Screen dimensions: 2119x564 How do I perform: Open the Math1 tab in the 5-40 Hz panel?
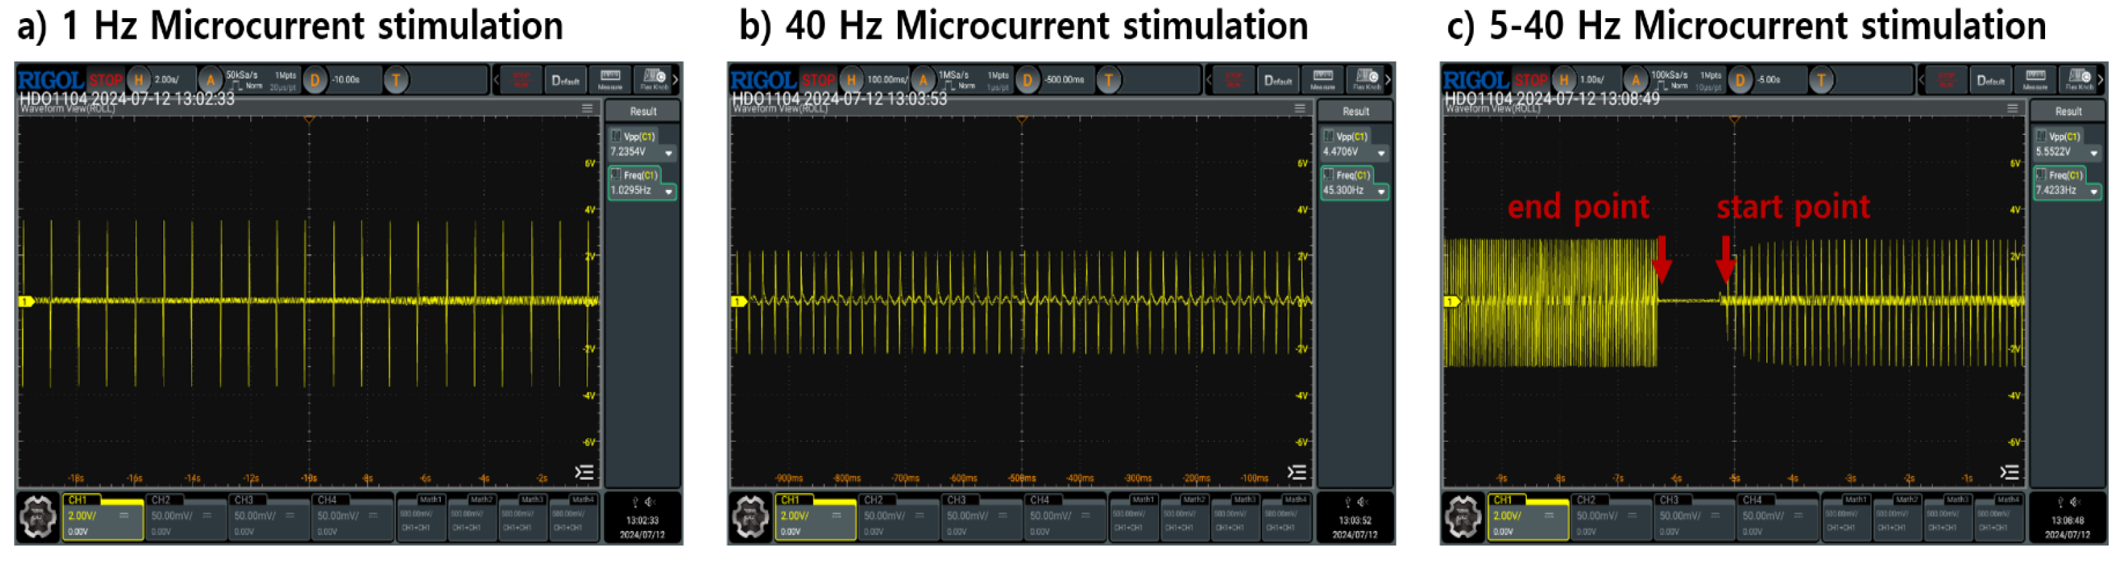tap(1846, 517)
